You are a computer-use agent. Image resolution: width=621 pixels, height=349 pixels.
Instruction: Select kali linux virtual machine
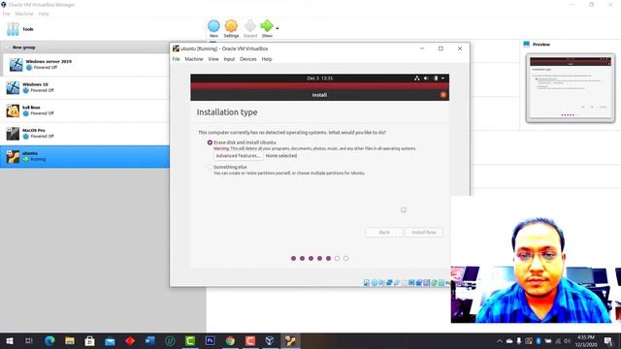84,110
